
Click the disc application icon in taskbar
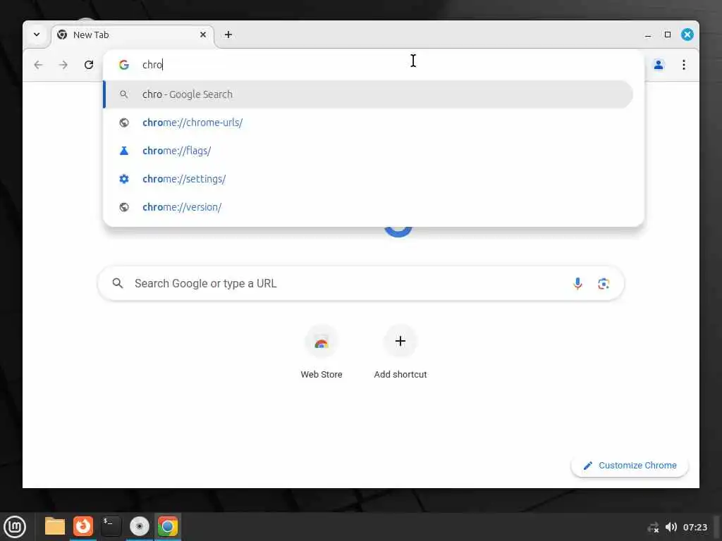coord(140,526)
